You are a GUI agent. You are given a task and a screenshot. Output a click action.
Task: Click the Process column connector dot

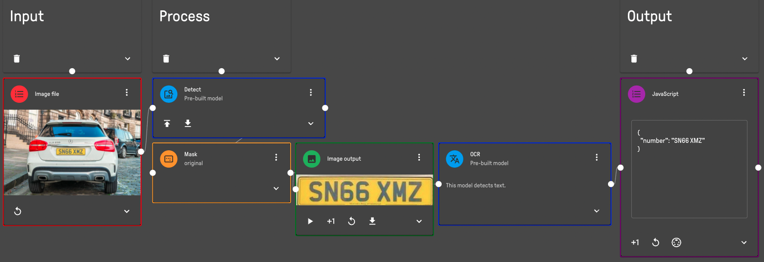(x=221, y=71)
